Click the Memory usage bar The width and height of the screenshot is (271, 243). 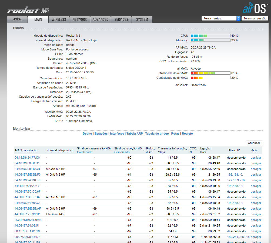pyautogui.click(x=210, y=40)
